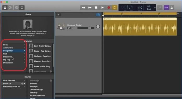Viewport: 182px width, 99px height.
Task: Choose drummer Graham - Experimental
Action: click(x=40, y=56)
